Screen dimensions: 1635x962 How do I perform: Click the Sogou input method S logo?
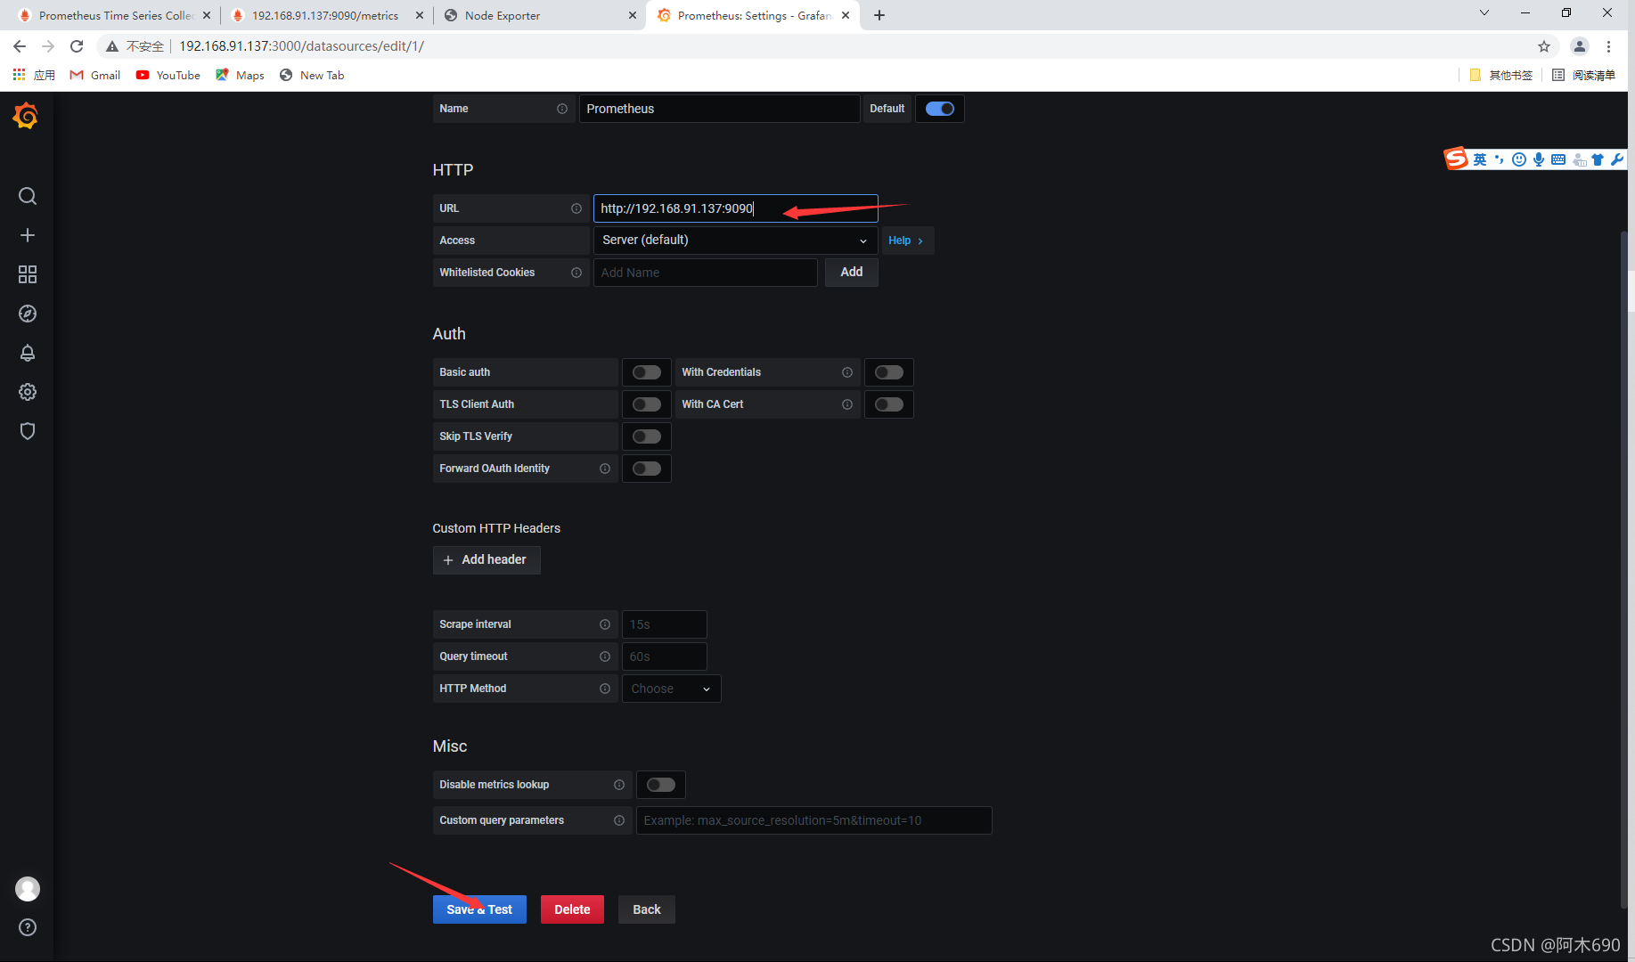coord(1456,159)
